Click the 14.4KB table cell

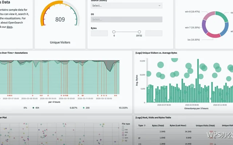188,144
